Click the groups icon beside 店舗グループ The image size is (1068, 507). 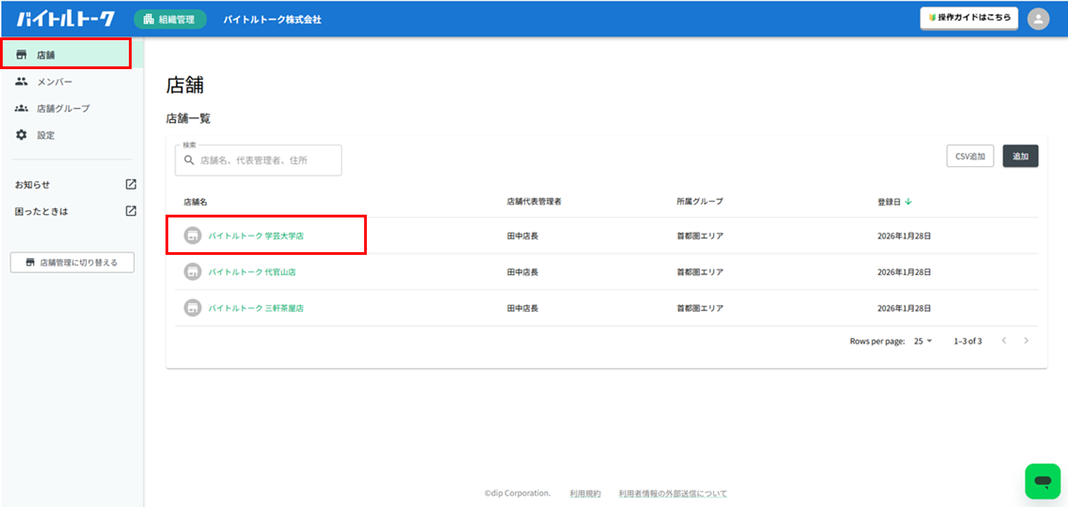tap(21, 108)
